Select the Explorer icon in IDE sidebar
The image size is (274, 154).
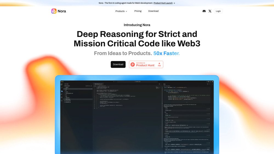(62, 85)
